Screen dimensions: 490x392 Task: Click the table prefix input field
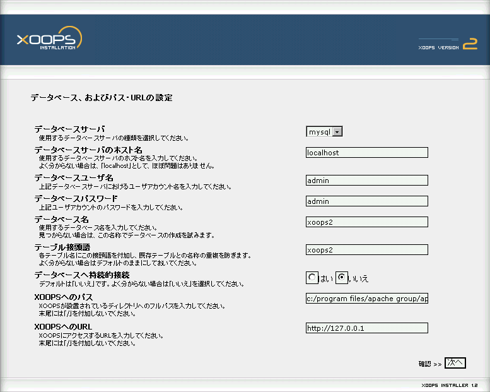click(366, 249)
